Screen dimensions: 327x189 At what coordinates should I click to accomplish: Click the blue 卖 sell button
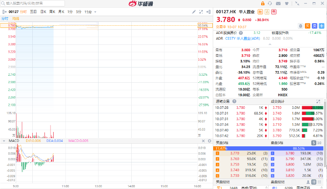coord(314,26)
